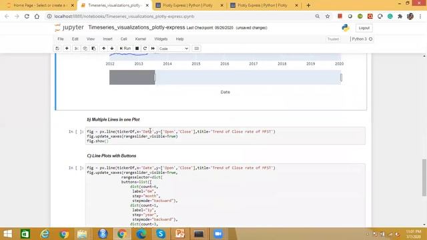Open the View menu

[91, 39]
